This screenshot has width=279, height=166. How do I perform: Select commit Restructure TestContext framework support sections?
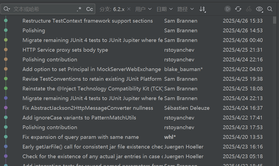(88, 21)
